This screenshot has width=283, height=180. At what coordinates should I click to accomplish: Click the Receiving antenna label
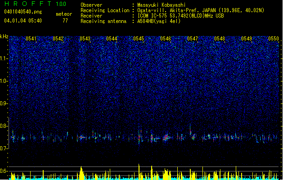pyautogui.click(x=103, y=21)
